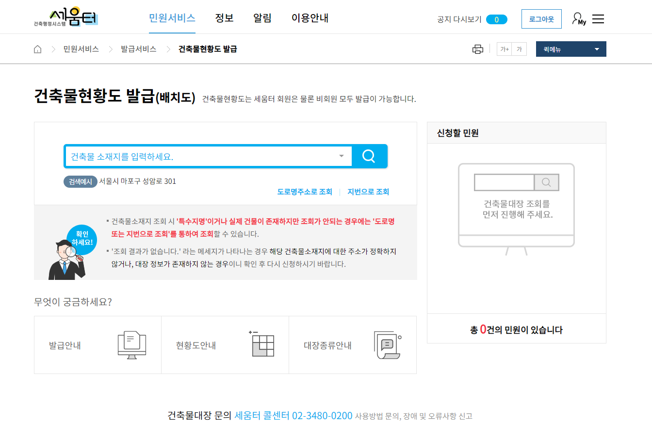Open the My account icon
This screenshot has height=440, width=652.
[578, 18]
